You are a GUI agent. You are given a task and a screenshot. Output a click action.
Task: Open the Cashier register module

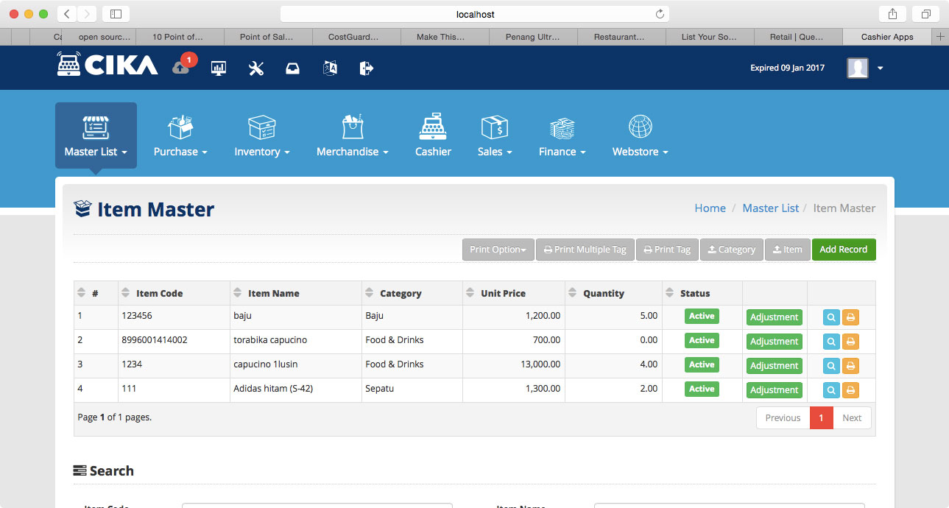coord(433,136)
